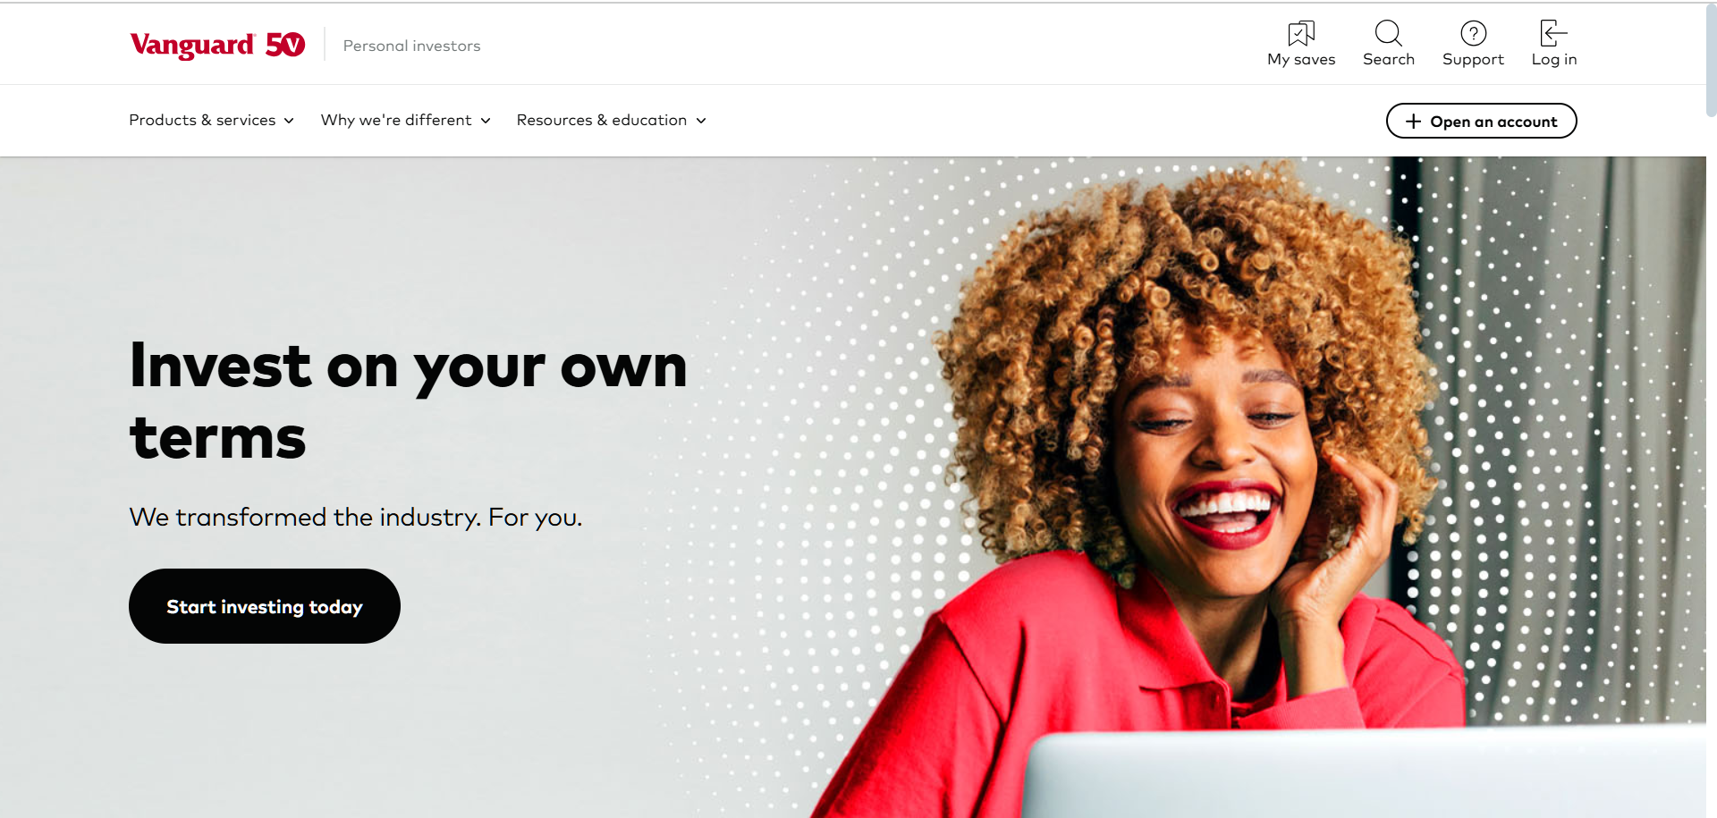
Task: Open the Products & services menu
Action: coord(211,120)
